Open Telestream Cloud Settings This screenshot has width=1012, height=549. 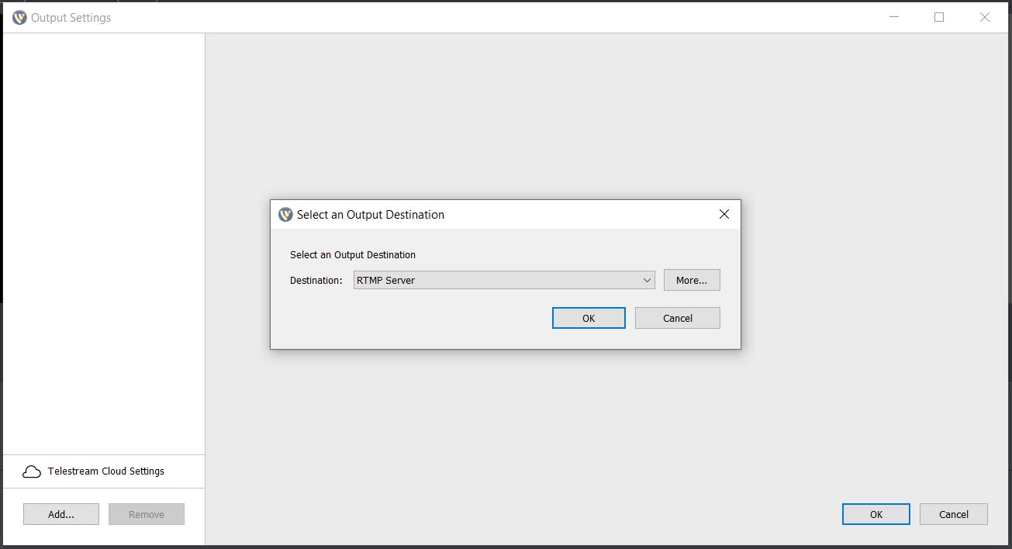coord(107,471)
